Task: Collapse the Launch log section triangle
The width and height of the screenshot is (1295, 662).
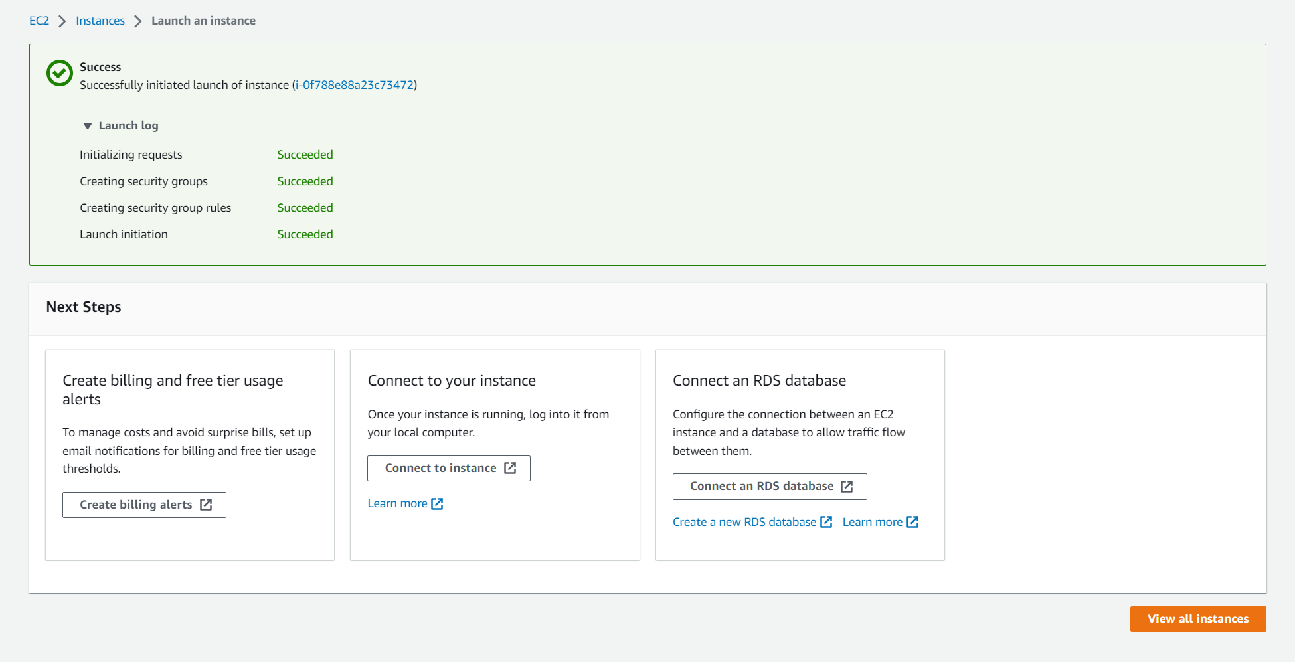Action: [87, 126]
